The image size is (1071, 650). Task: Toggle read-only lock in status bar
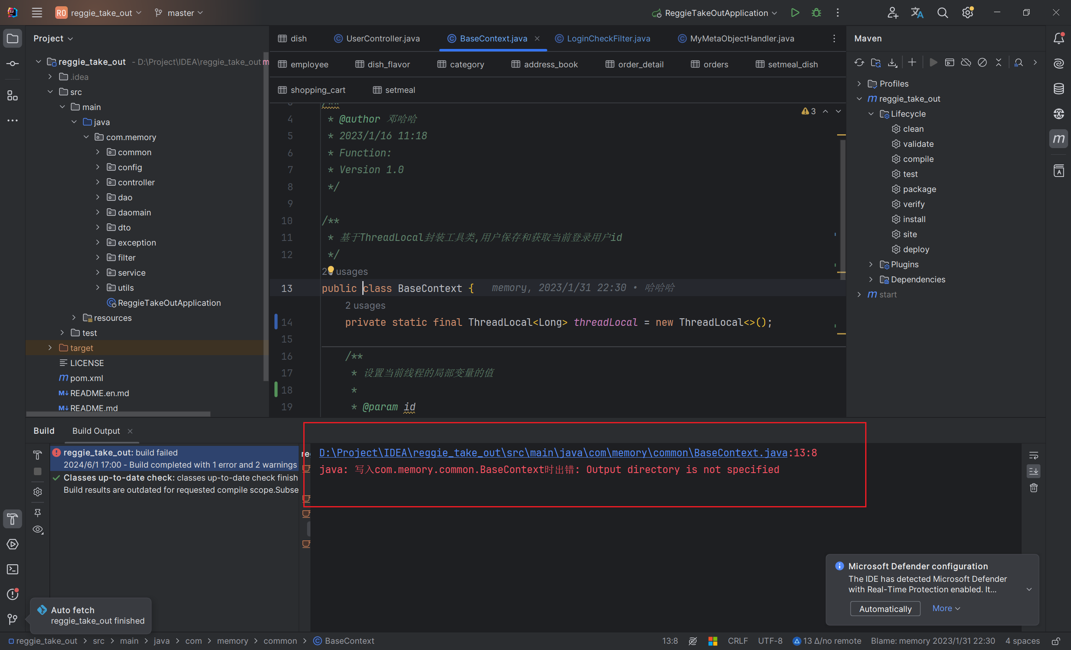point(1056,641)
